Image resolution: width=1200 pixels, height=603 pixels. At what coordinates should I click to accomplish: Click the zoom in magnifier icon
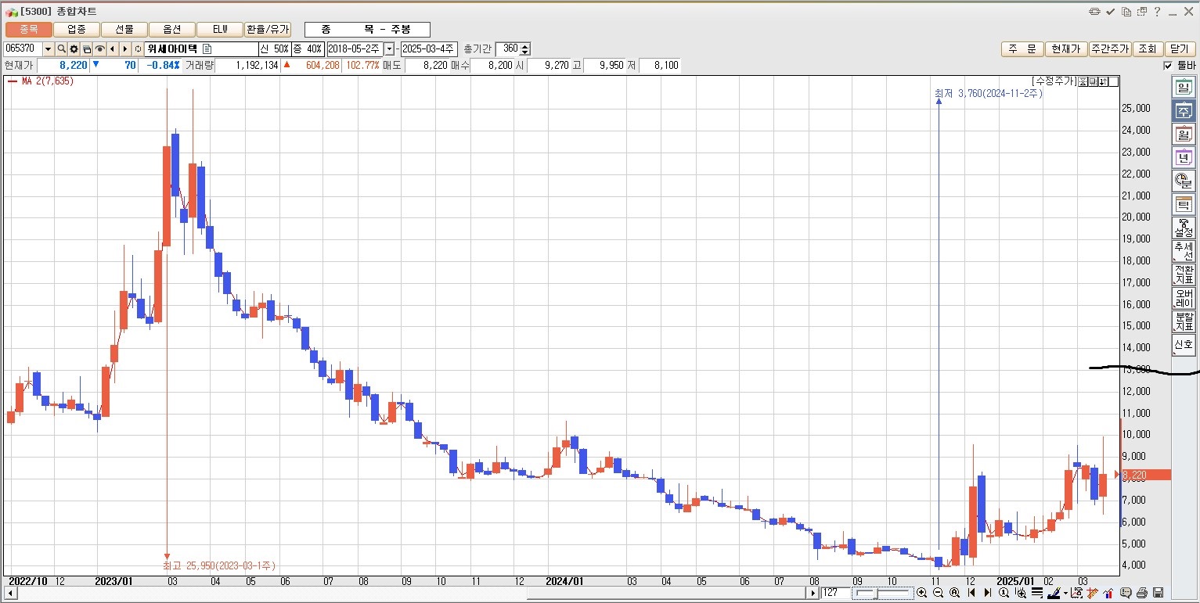click(x=921, y=593)
